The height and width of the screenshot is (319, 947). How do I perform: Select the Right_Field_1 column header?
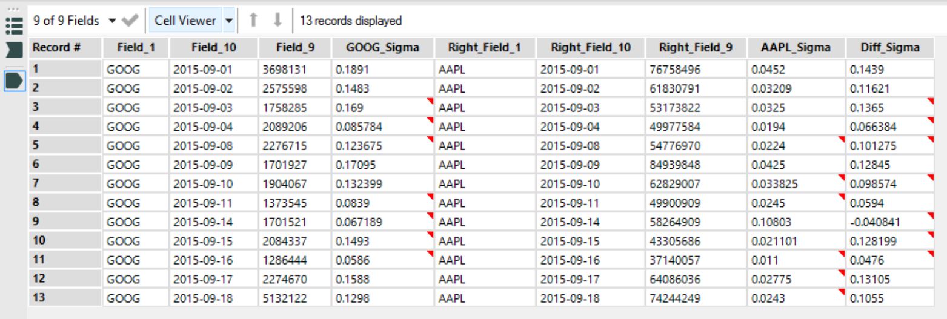[485, 48]
